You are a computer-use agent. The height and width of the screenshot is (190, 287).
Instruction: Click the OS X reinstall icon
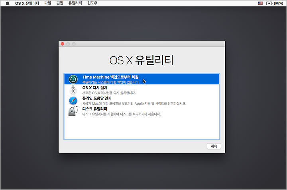click(73, 90)
